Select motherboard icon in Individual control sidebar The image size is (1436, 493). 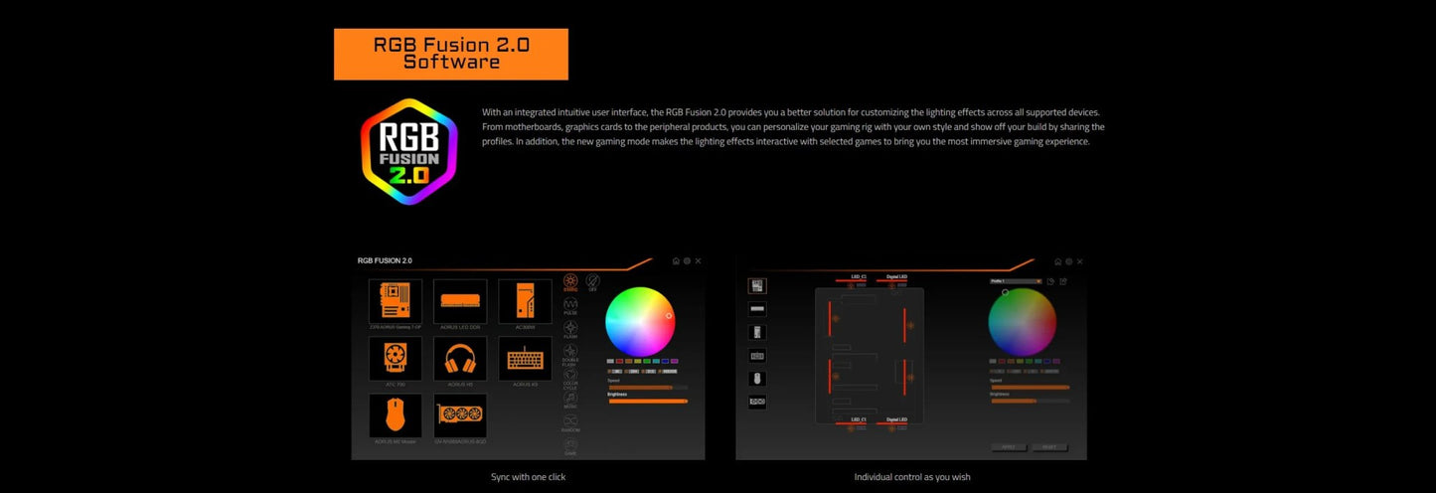click(x=757, y=285)
